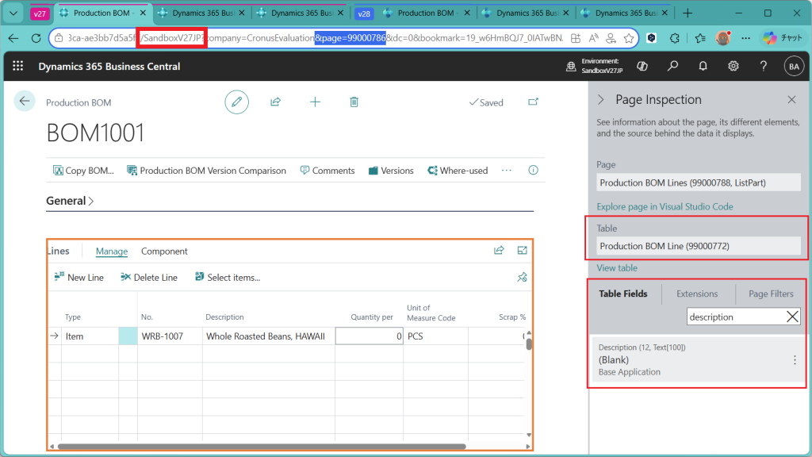Click the Quantity per input cell

point(369,336)
